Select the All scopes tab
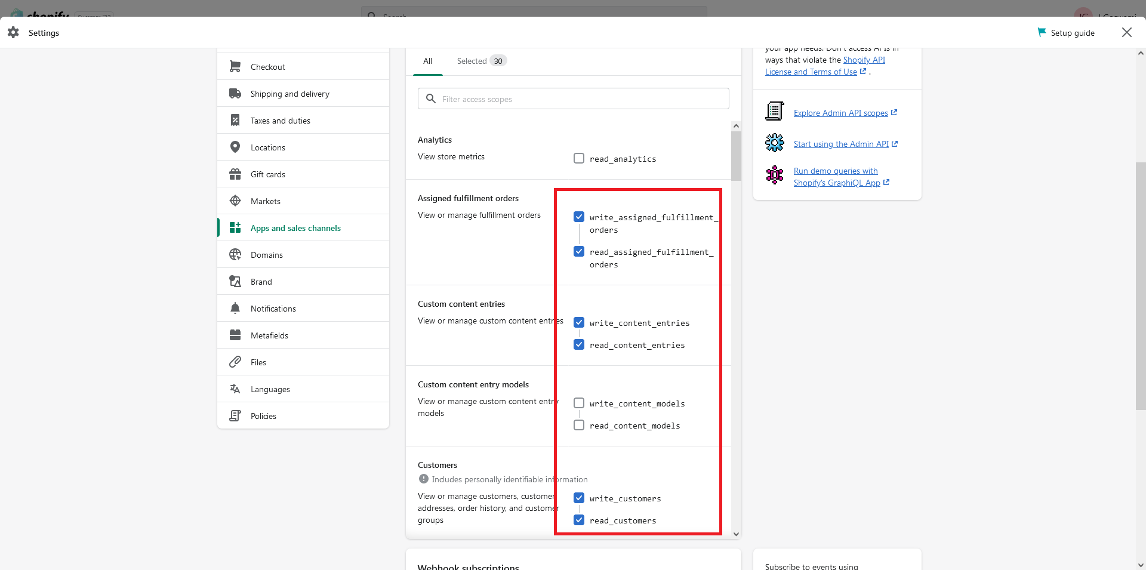The height and width of the screenshot is (570, 1146). tap(427, 61)
